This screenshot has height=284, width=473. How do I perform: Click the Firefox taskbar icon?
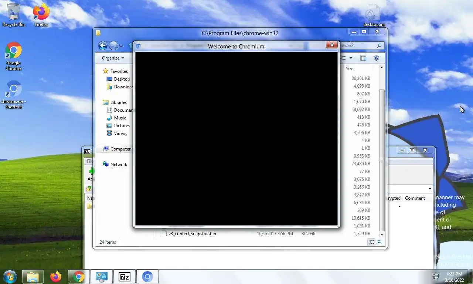click(x=56, y=277)
